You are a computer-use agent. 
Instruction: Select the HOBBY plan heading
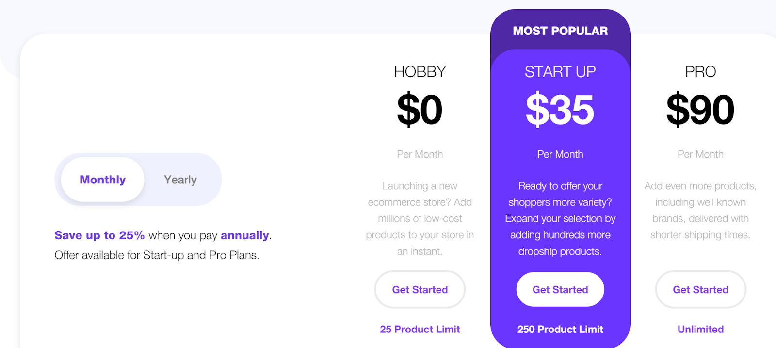[x=420, y=71]
